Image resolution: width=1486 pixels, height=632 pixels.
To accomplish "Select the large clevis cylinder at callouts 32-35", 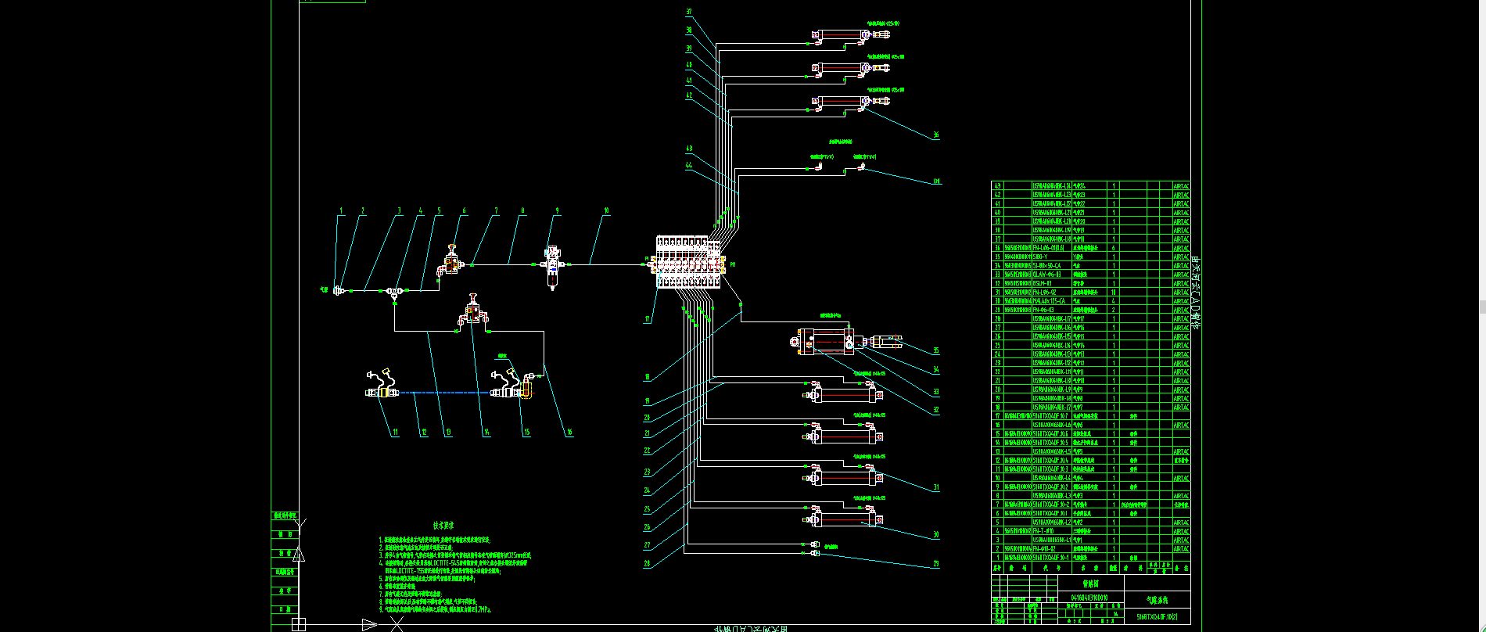I will point(848,343).
